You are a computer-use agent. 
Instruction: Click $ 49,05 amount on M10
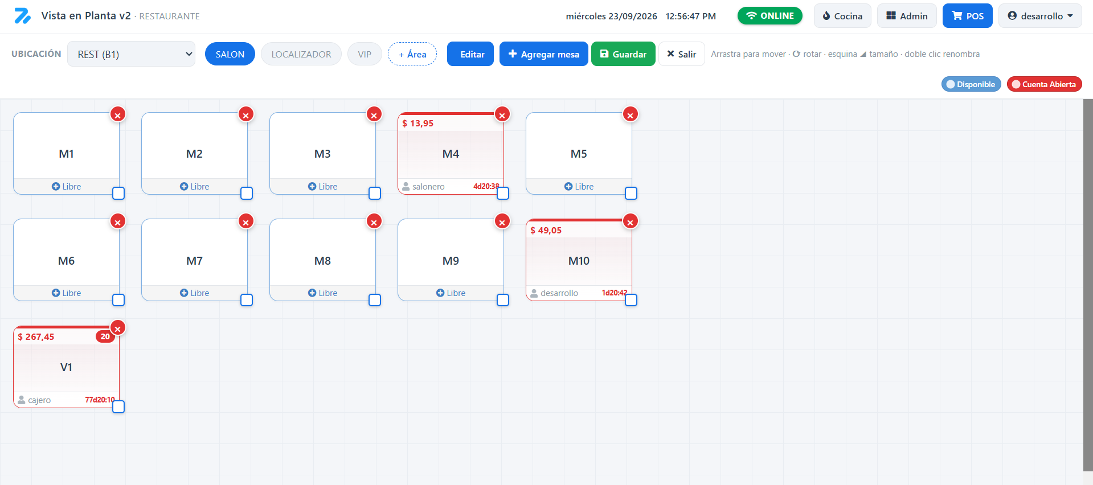(546, 231)
